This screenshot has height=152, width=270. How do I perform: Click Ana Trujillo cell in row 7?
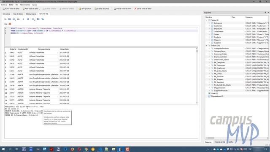pyautogui.click(x=44, y=75)
